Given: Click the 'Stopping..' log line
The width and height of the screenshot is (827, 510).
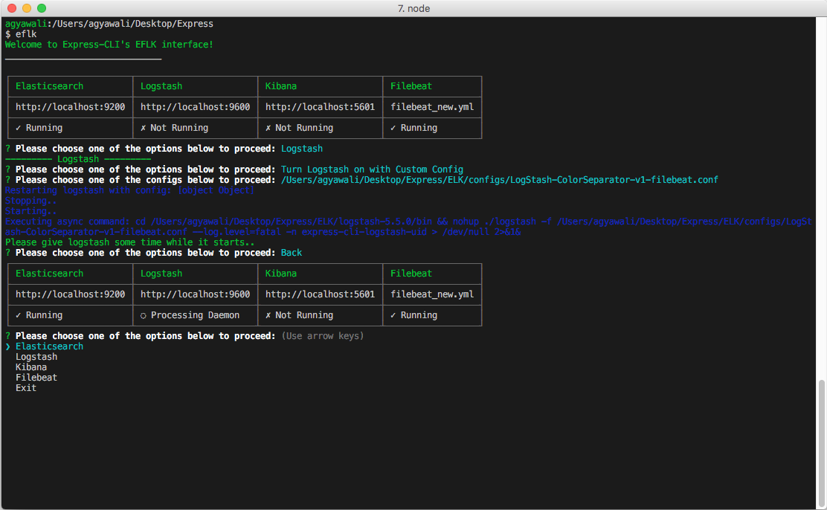Looking at the screenshot, I should 30,201.
